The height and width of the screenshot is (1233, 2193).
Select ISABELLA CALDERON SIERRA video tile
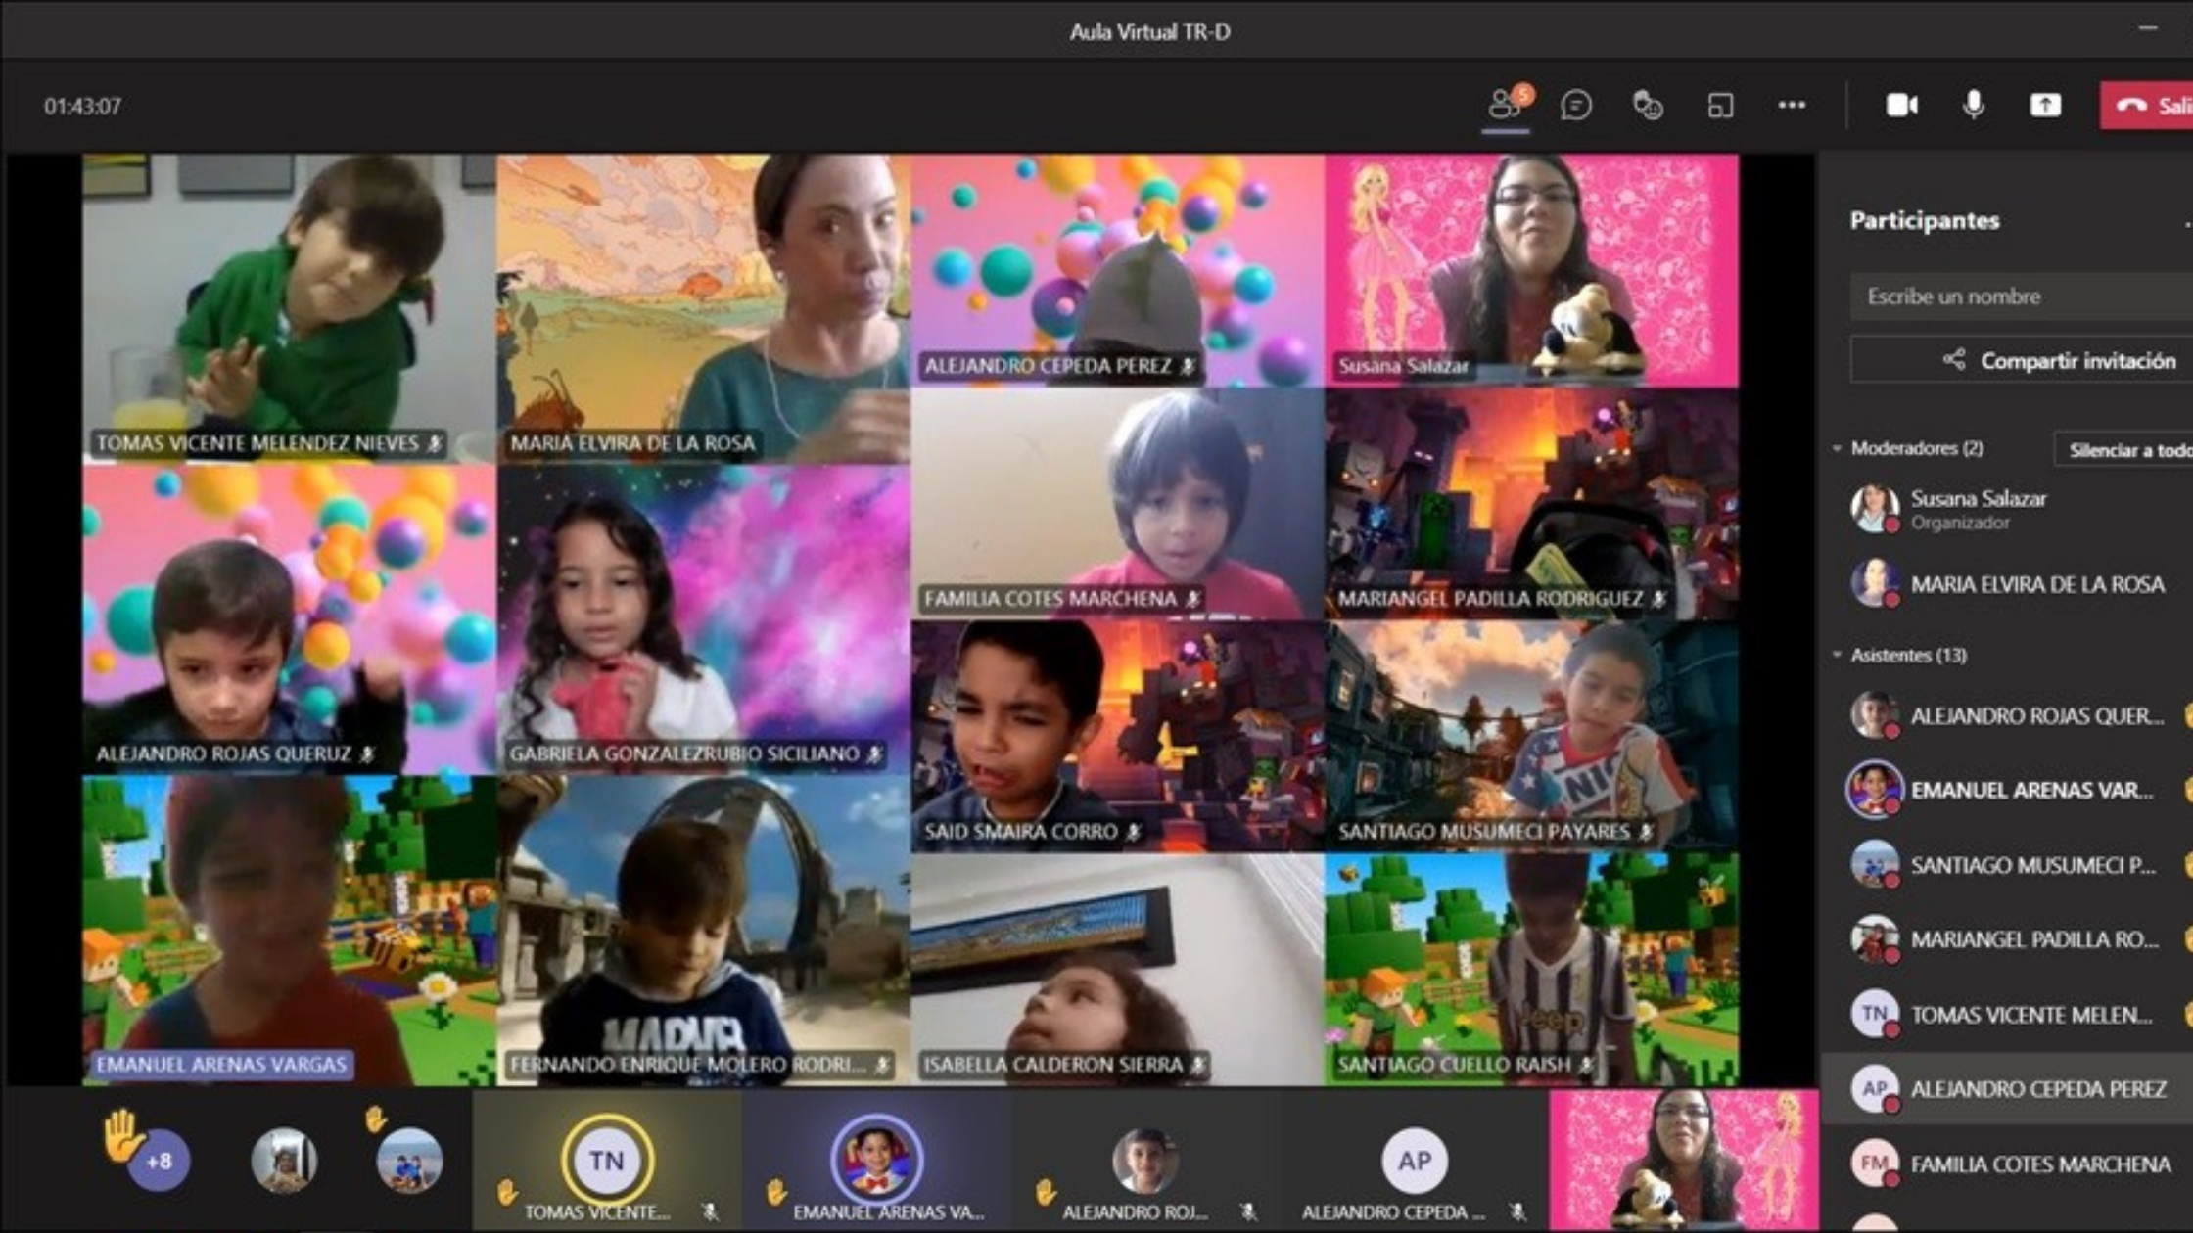[1118, 970]
